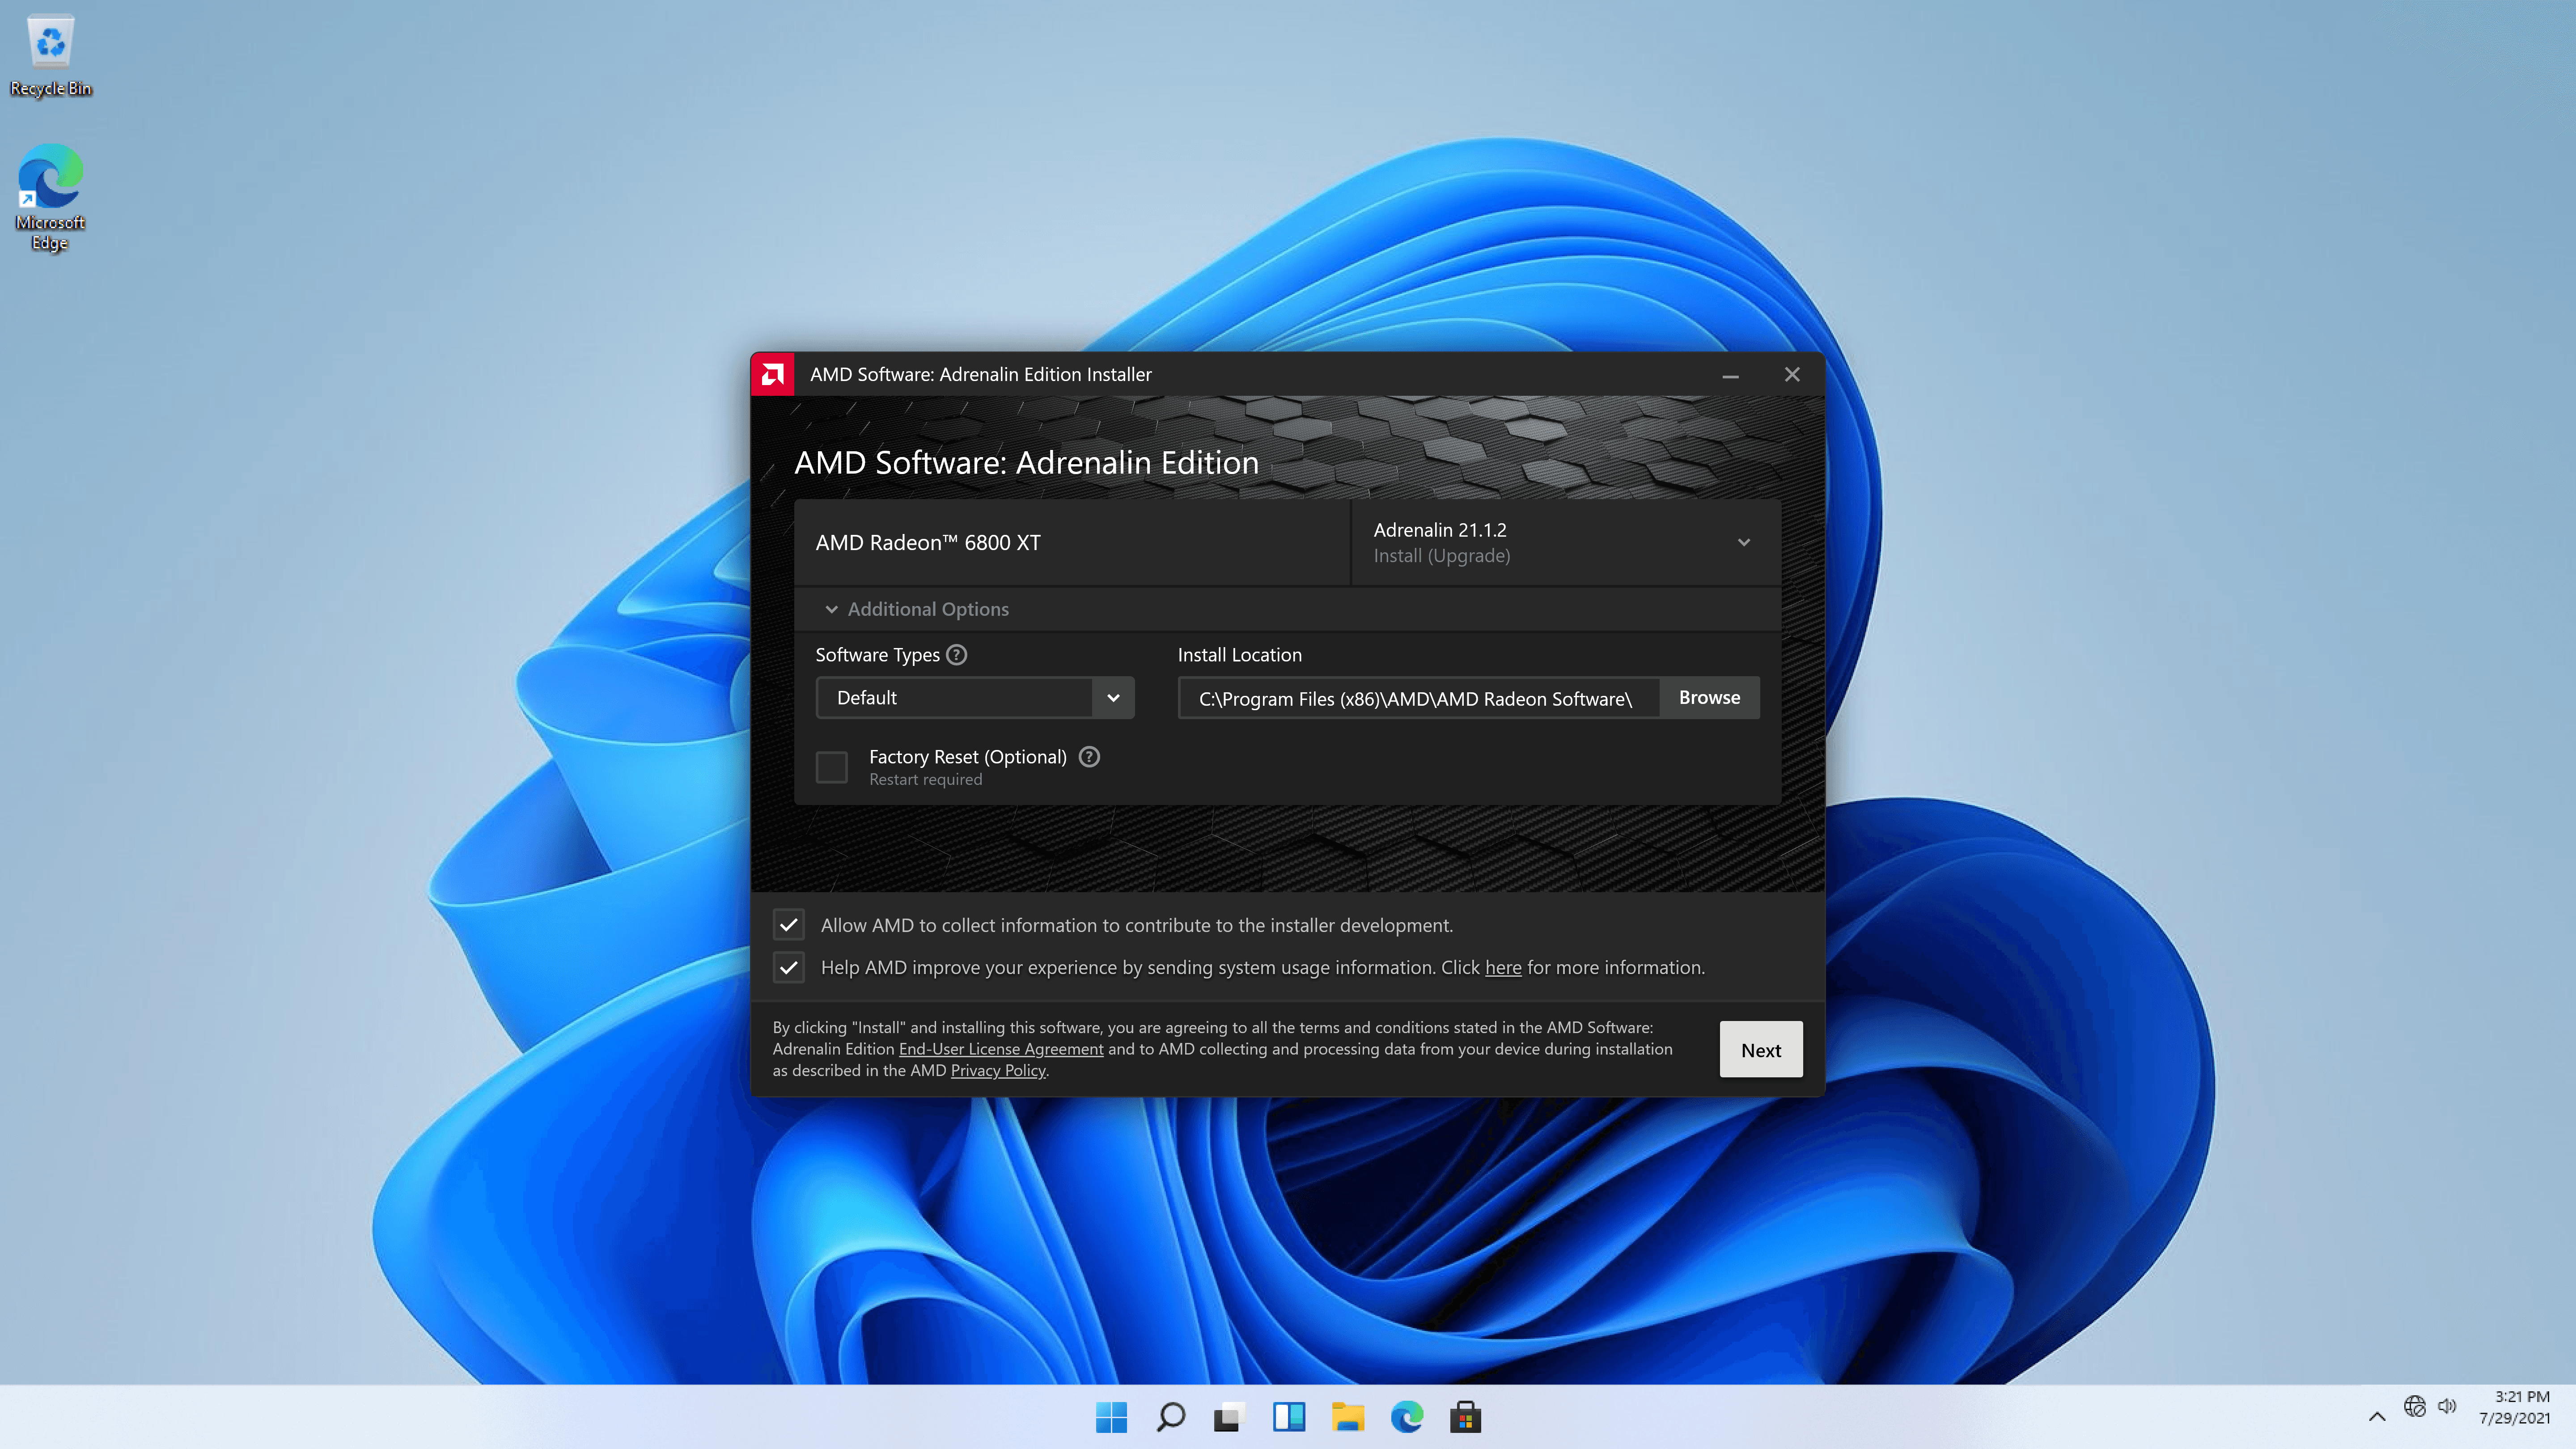Click Browse for install location
The image size is (2576, 1449).
pyautogui.click(x=1708, y=698)
